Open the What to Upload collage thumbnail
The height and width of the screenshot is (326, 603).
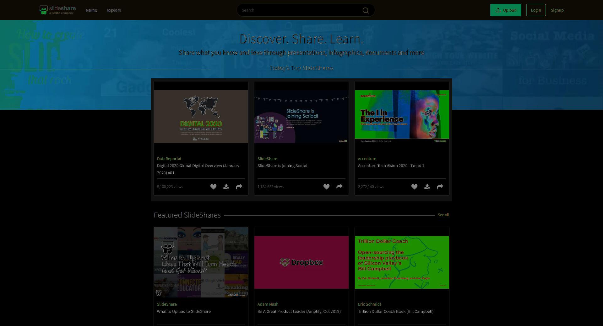201,262
